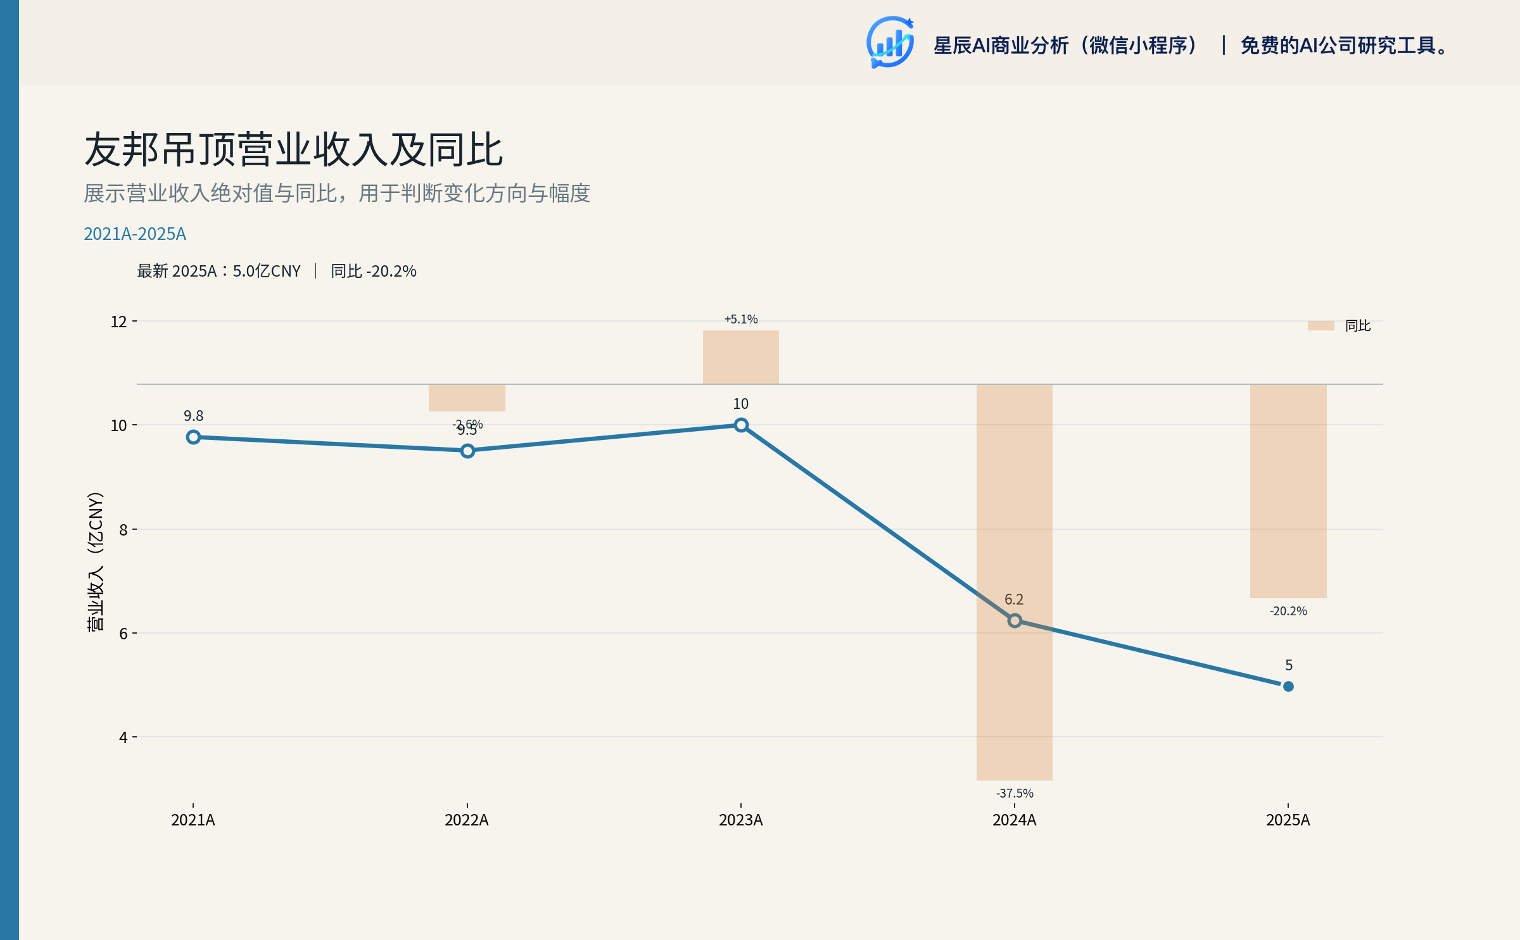Image resolution: width=1520 pixels, height=940 pixels.
Task: Click the 星辰AI商业分析（微信小程序）header text
Action: (1066, 45)
